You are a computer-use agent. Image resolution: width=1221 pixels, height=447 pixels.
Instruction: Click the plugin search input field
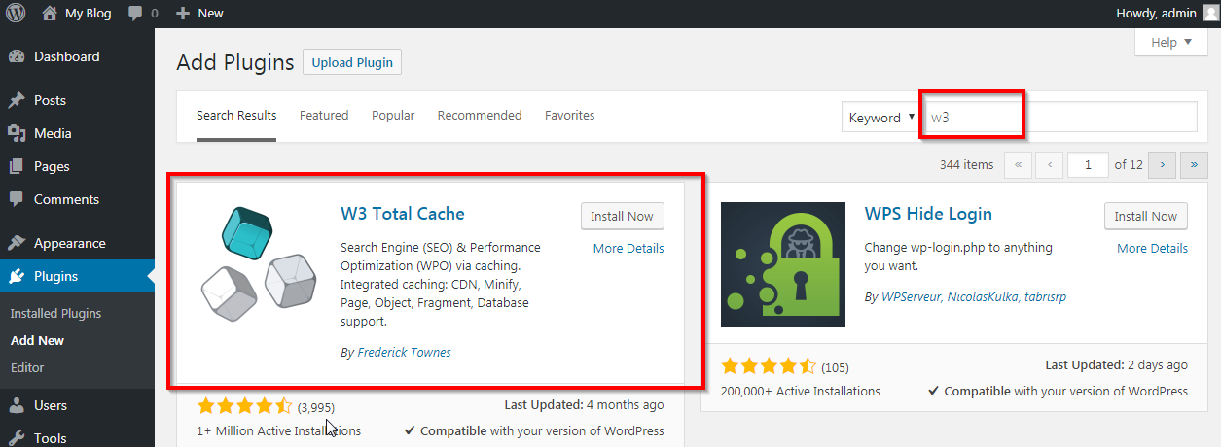[x=1059, y=117]
